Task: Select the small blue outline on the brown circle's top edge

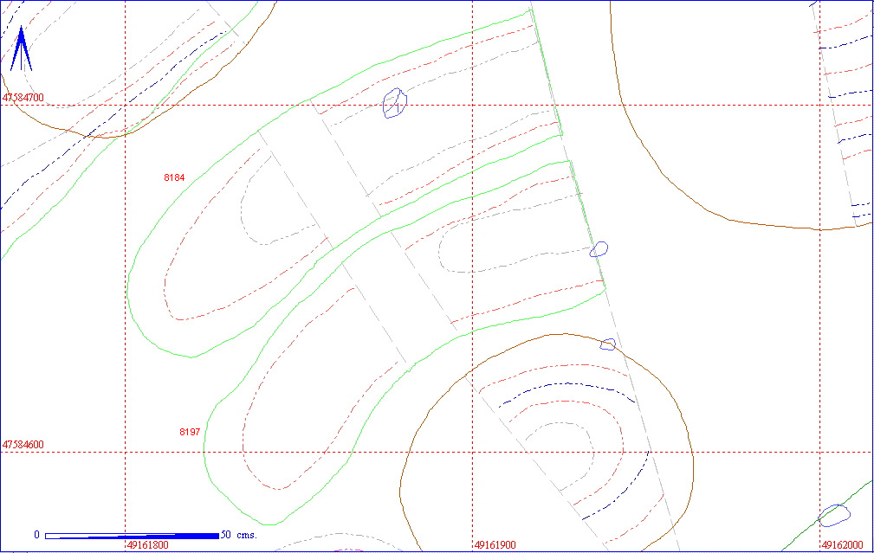Action: click(608, 344)
